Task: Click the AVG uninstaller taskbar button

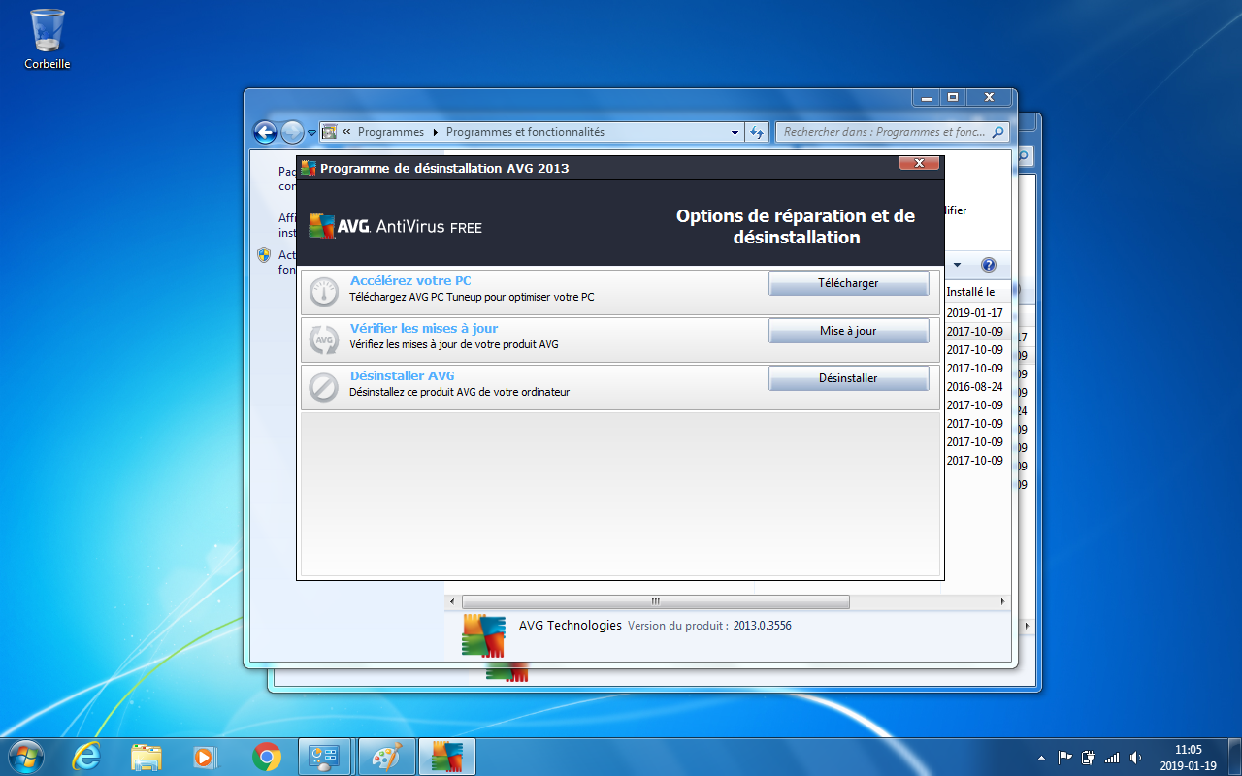Action: [x=447, y=756]
